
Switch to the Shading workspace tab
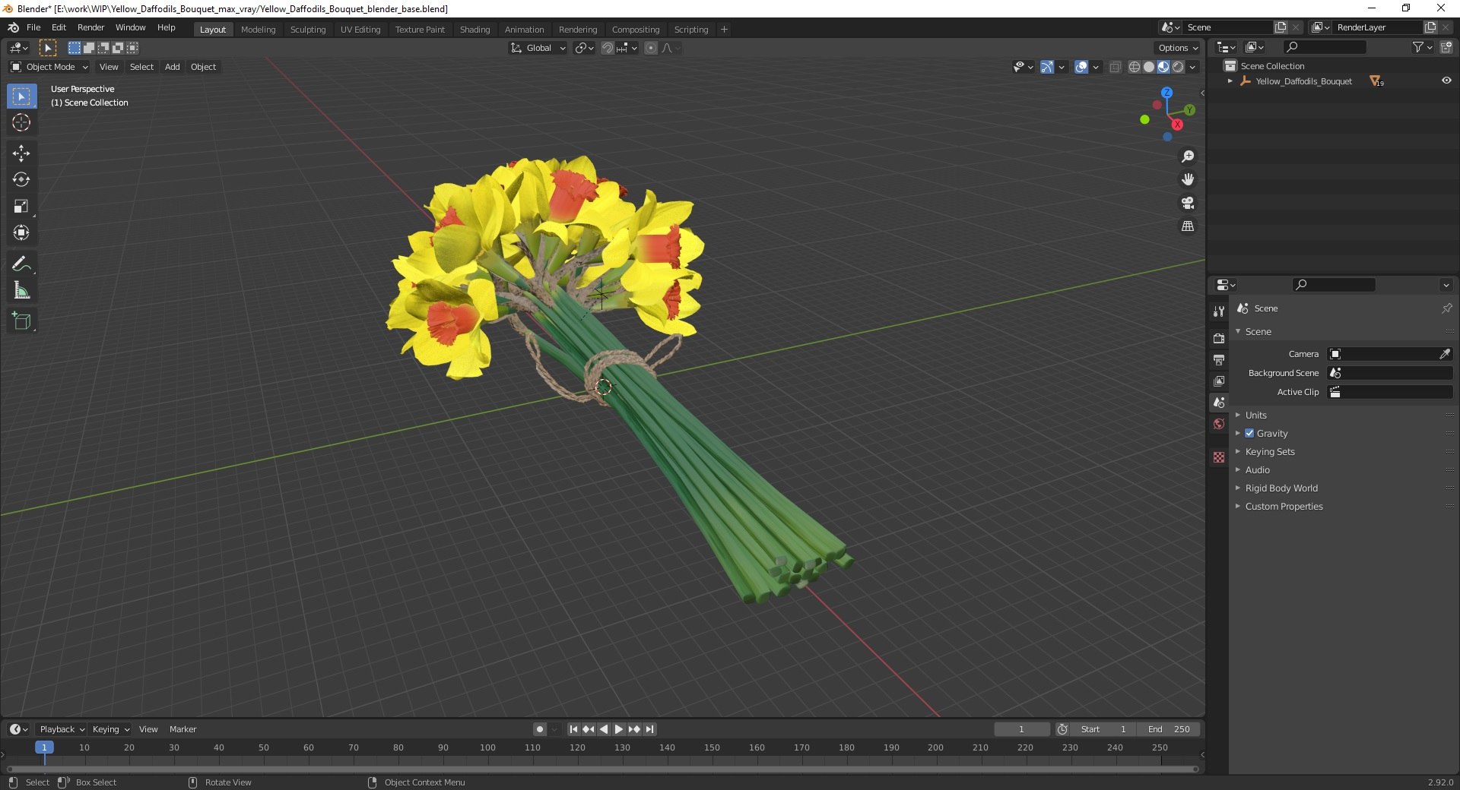tap(474, 30)
